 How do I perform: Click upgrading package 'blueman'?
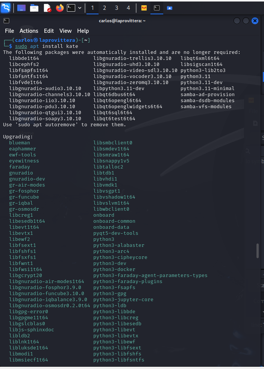20,142
